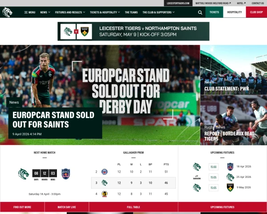Viewport: 267px width, 214px height.
Task: Click the PTS column header
Action: [x=166, y=165]
